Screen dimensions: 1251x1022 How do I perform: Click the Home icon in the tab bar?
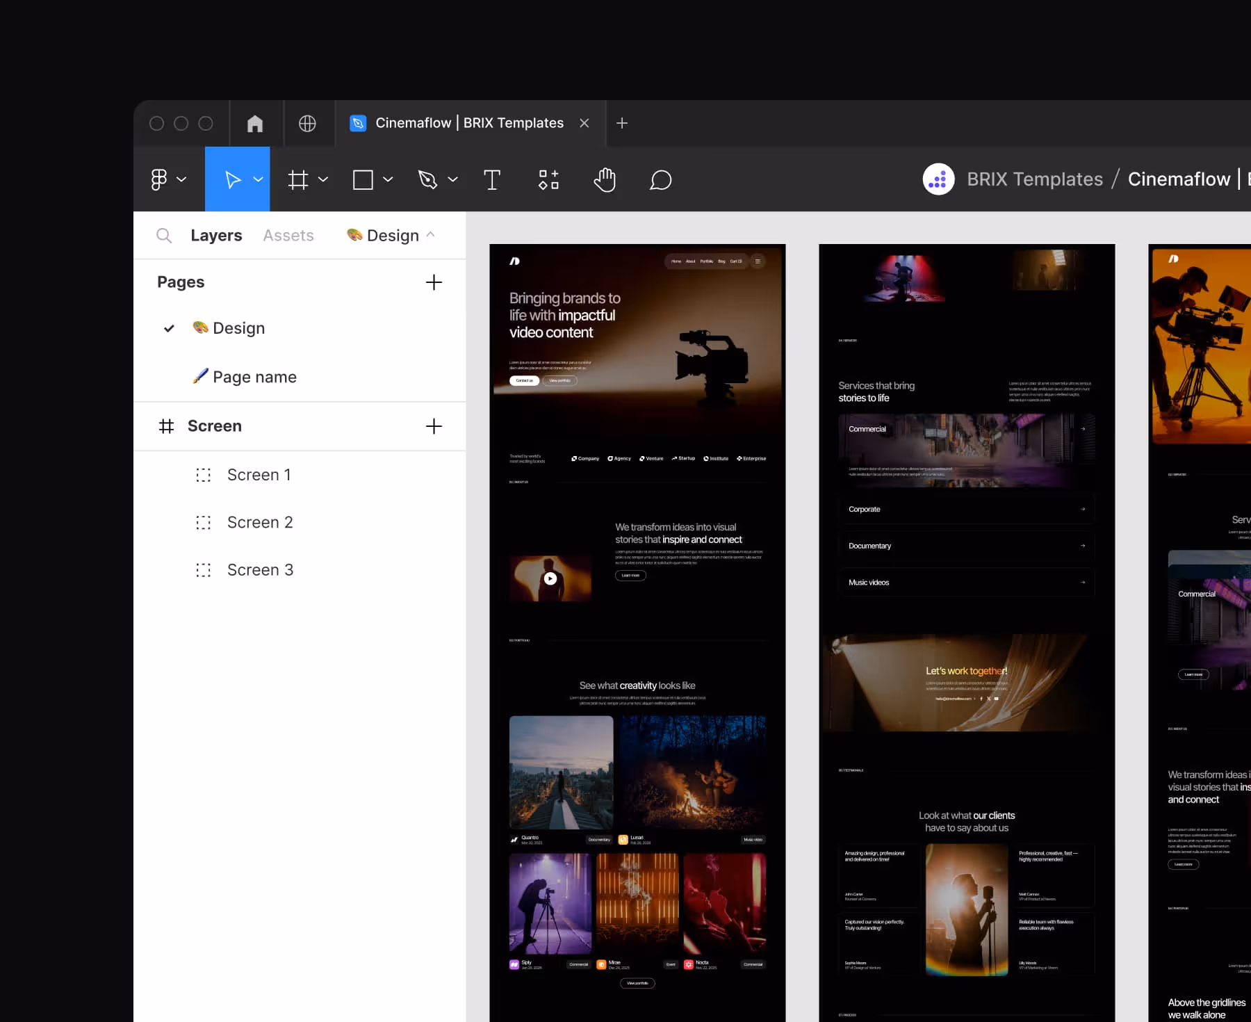point(255,123)
